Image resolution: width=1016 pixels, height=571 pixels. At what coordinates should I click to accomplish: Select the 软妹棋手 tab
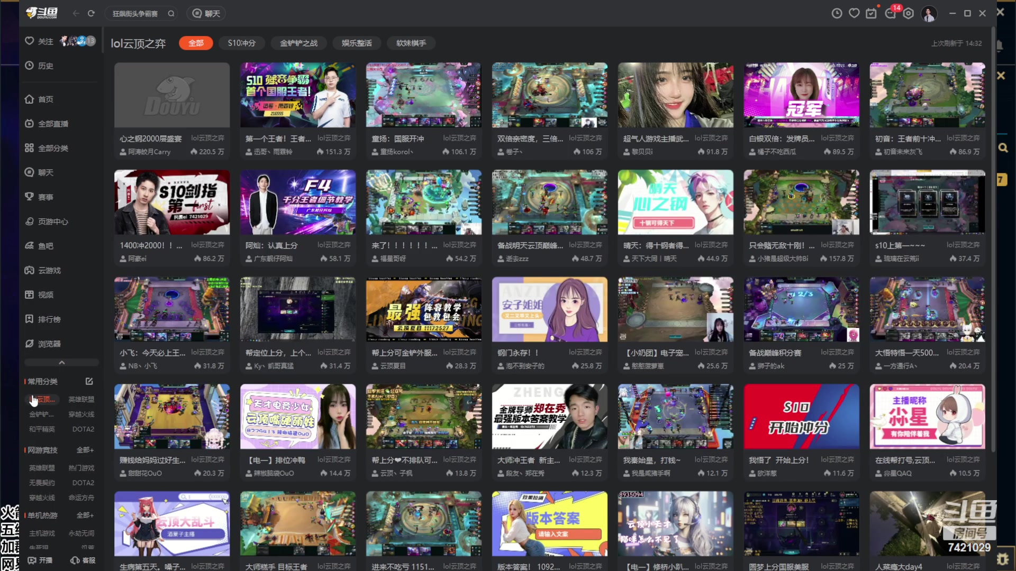(411, 43)
